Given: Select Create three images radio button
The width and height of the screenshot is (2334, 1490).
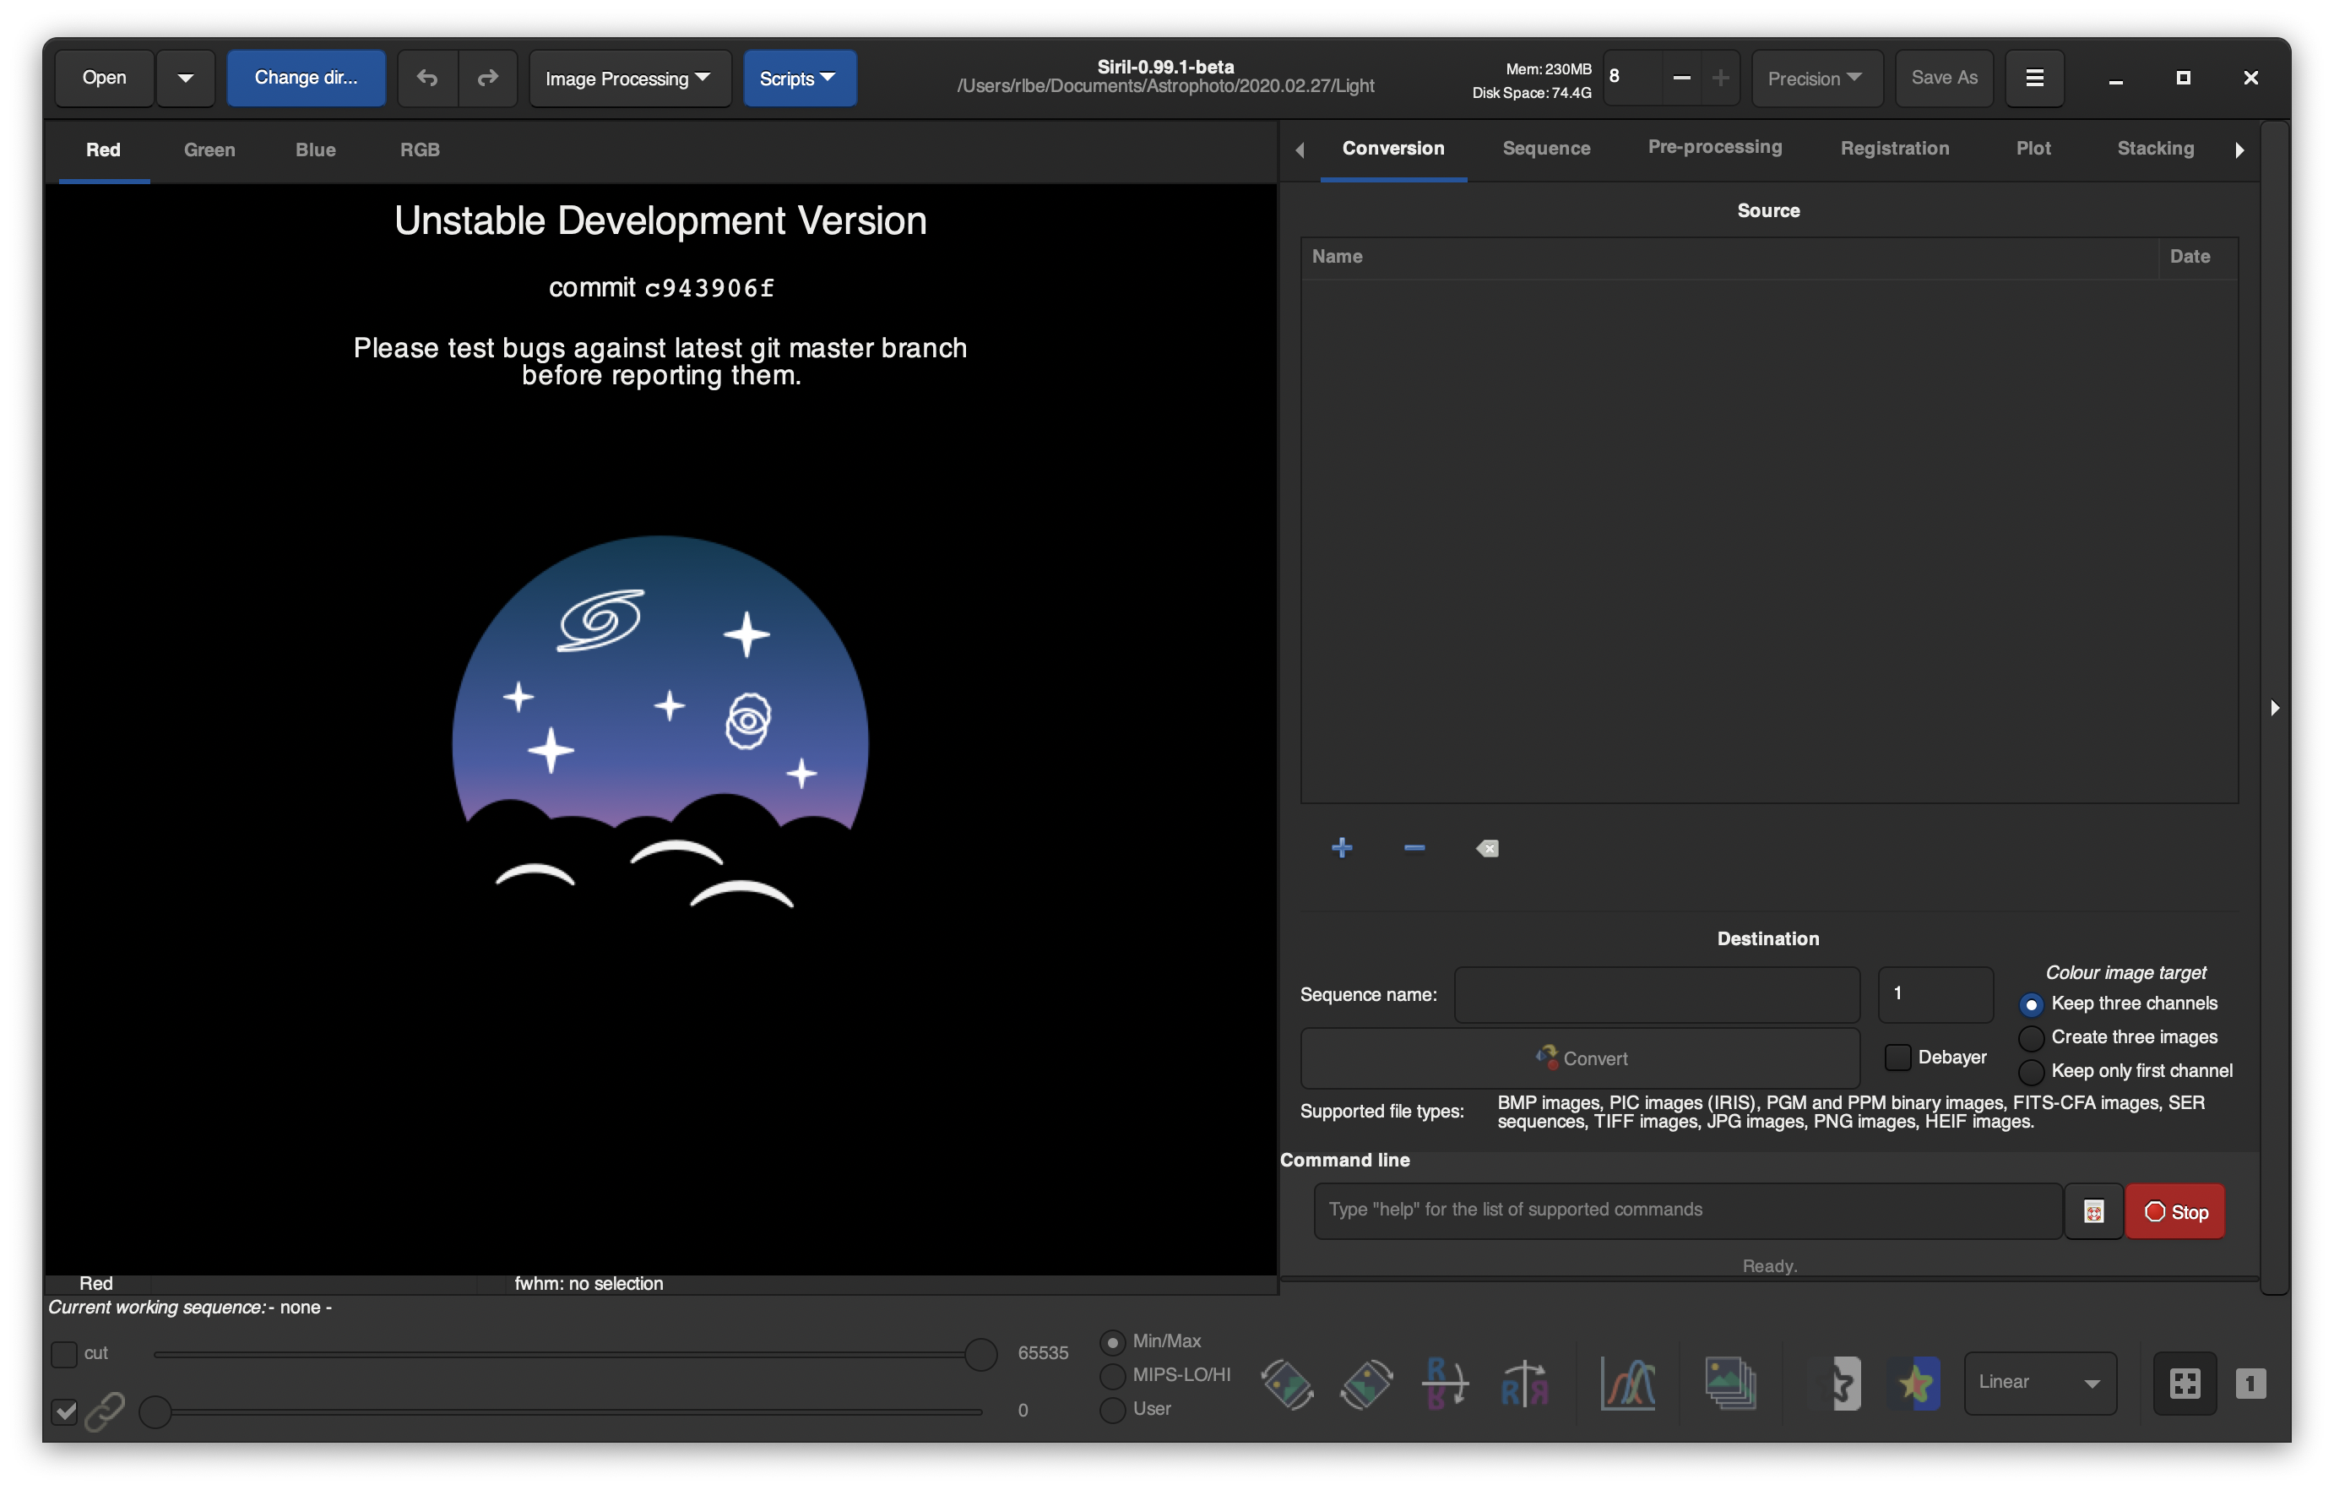Looking at the screenshot, I should 2032,1038.
